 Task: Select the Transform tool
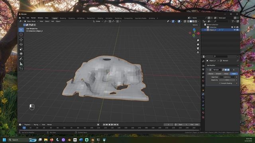(x=21, y=54)
